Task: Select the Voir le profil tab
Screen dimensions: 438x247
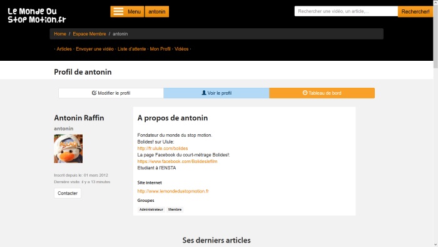Action: click(x=216, y=93)
